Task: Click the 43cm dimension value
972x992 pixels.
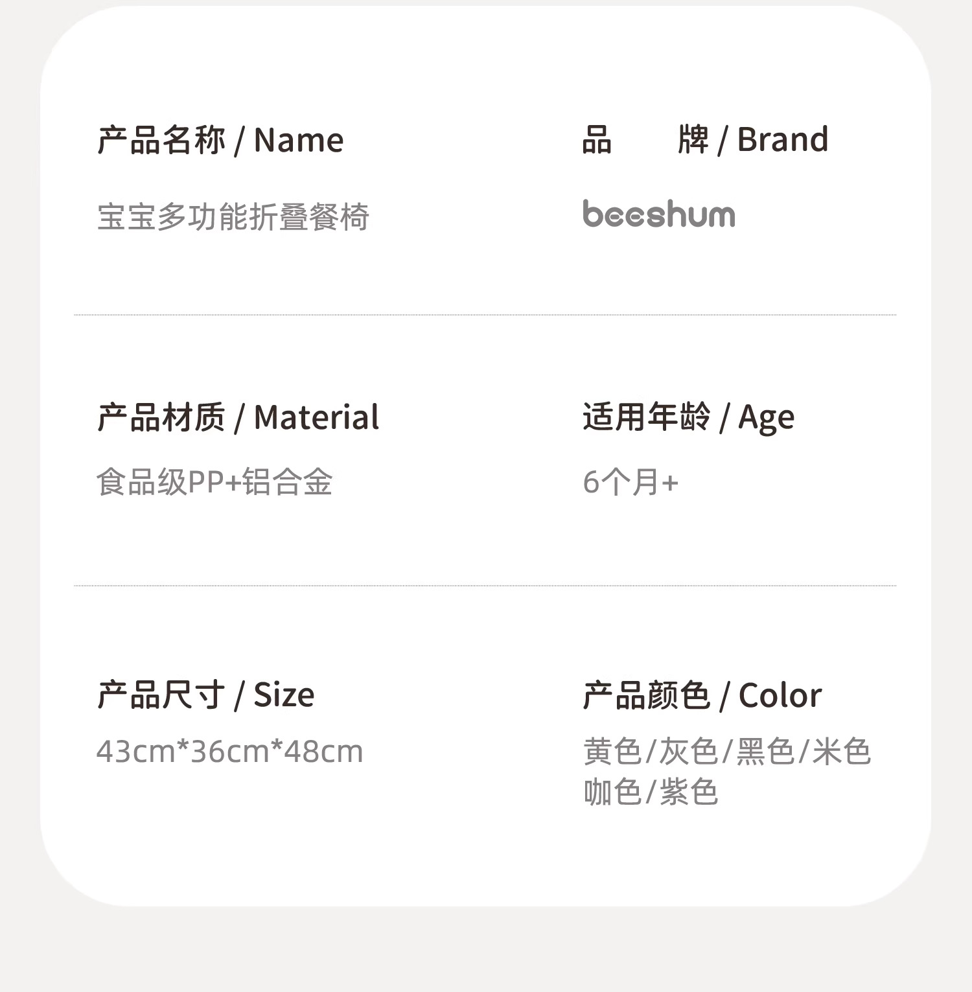Action: pyautogui.click(x=135, y=752)
